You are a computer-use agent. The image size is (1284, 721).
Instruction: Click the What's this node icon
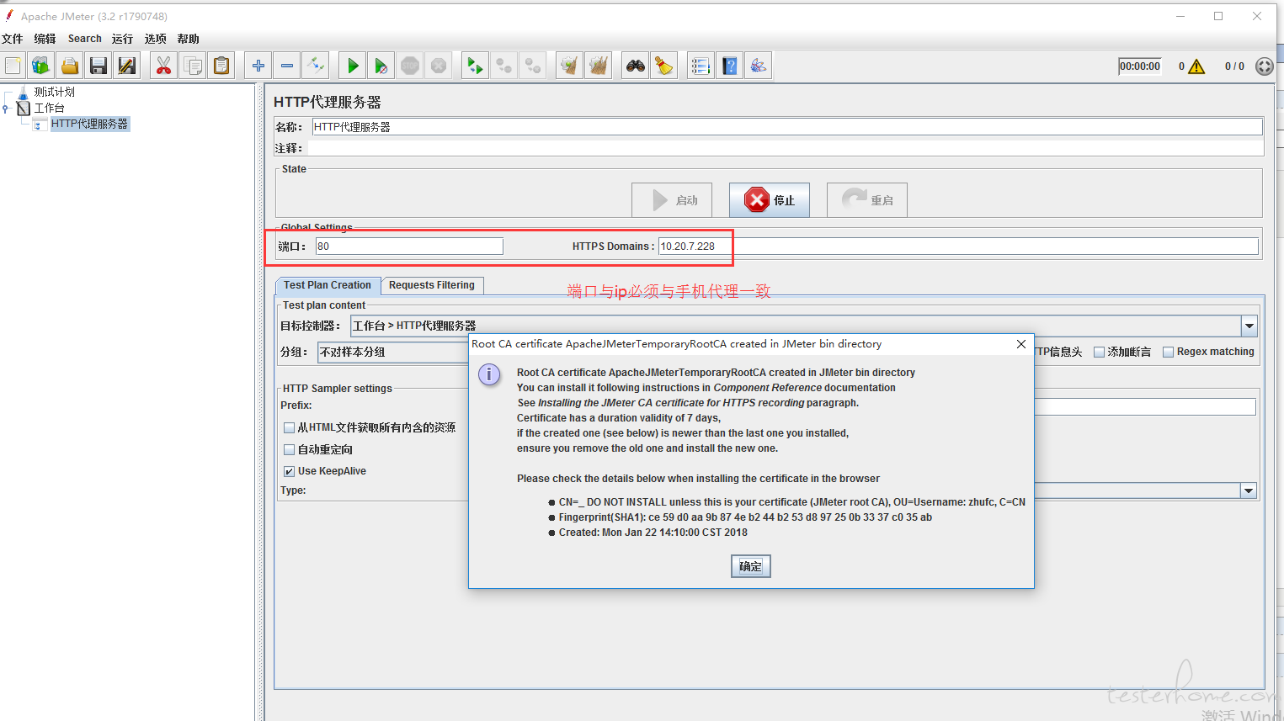point(759,66)
